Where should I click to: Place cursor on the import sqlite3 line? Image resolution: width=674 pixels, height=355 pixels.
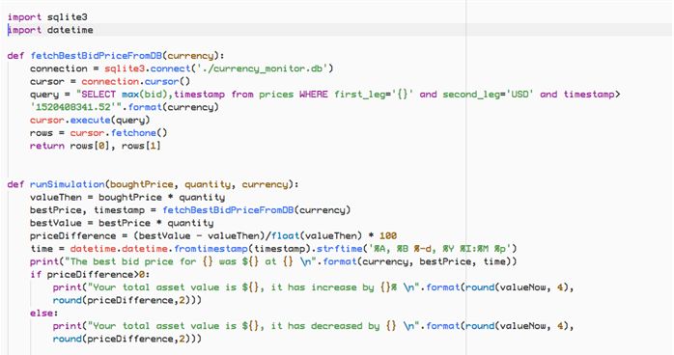point(47,17)
